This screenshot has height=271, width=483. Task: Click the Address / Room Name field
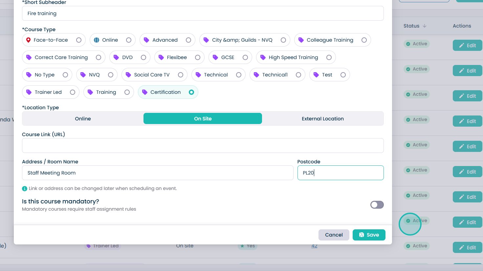click(158, 173)
